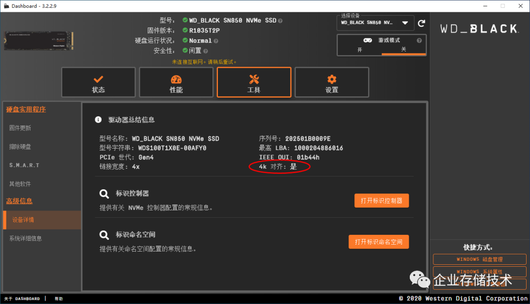Click the game controller icon
Image resolution: width=530 pixels, height=304 pixels.
click(x=368, y=40)
